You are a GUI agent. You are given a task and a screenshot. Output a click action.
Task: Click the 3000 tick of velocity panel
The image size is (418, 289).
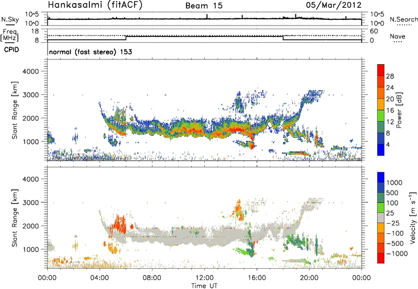tap(31, 202)
